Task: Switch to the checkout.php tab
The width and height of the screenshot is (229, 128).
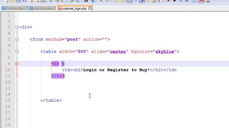Action: point(43,9)
